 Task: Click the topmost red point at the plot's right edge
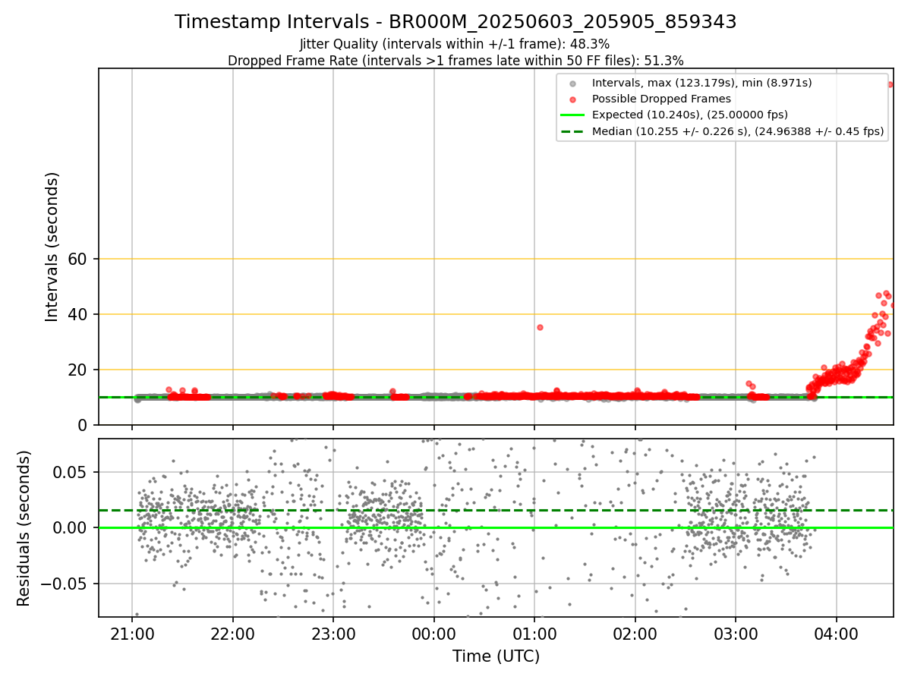[890, 84]
